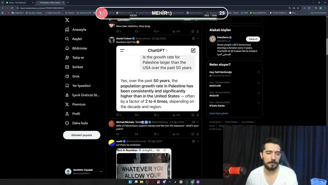The width and height of the screenshot is (328, 185).
Task: Open Profil page
Action: [x=73, y=114]
